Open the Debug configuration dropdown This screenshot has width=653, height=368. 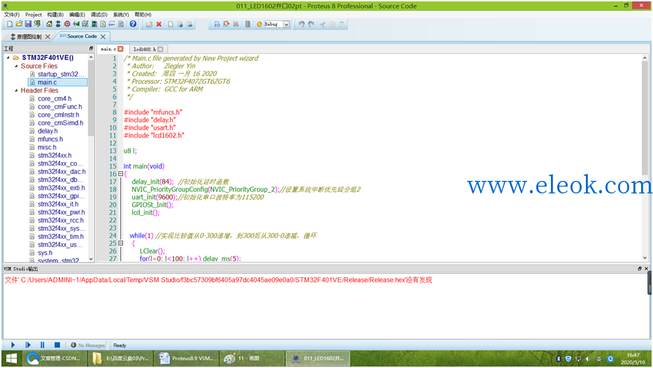[287, 24]
